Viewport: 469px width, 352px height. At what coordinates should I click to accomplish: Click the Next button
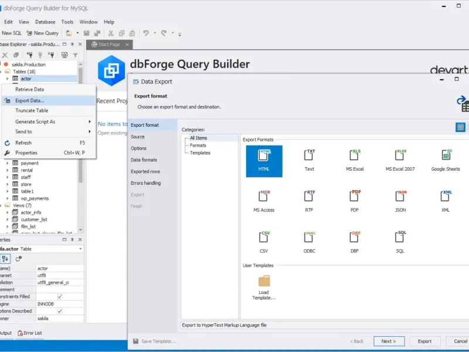click(x=389, y=341)
